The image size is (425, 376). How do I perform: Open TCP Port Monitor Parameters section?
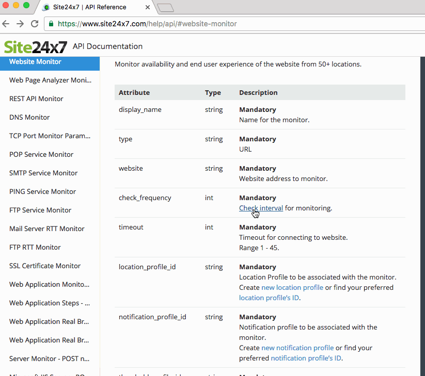pyautogui.click(x=50, y=136)
